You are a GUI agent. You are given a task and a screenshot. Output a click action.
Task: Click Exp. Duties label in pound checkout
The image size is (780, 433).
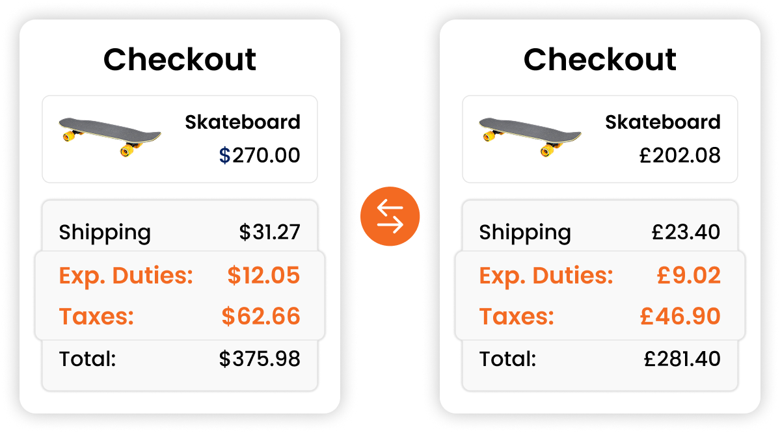546,276
